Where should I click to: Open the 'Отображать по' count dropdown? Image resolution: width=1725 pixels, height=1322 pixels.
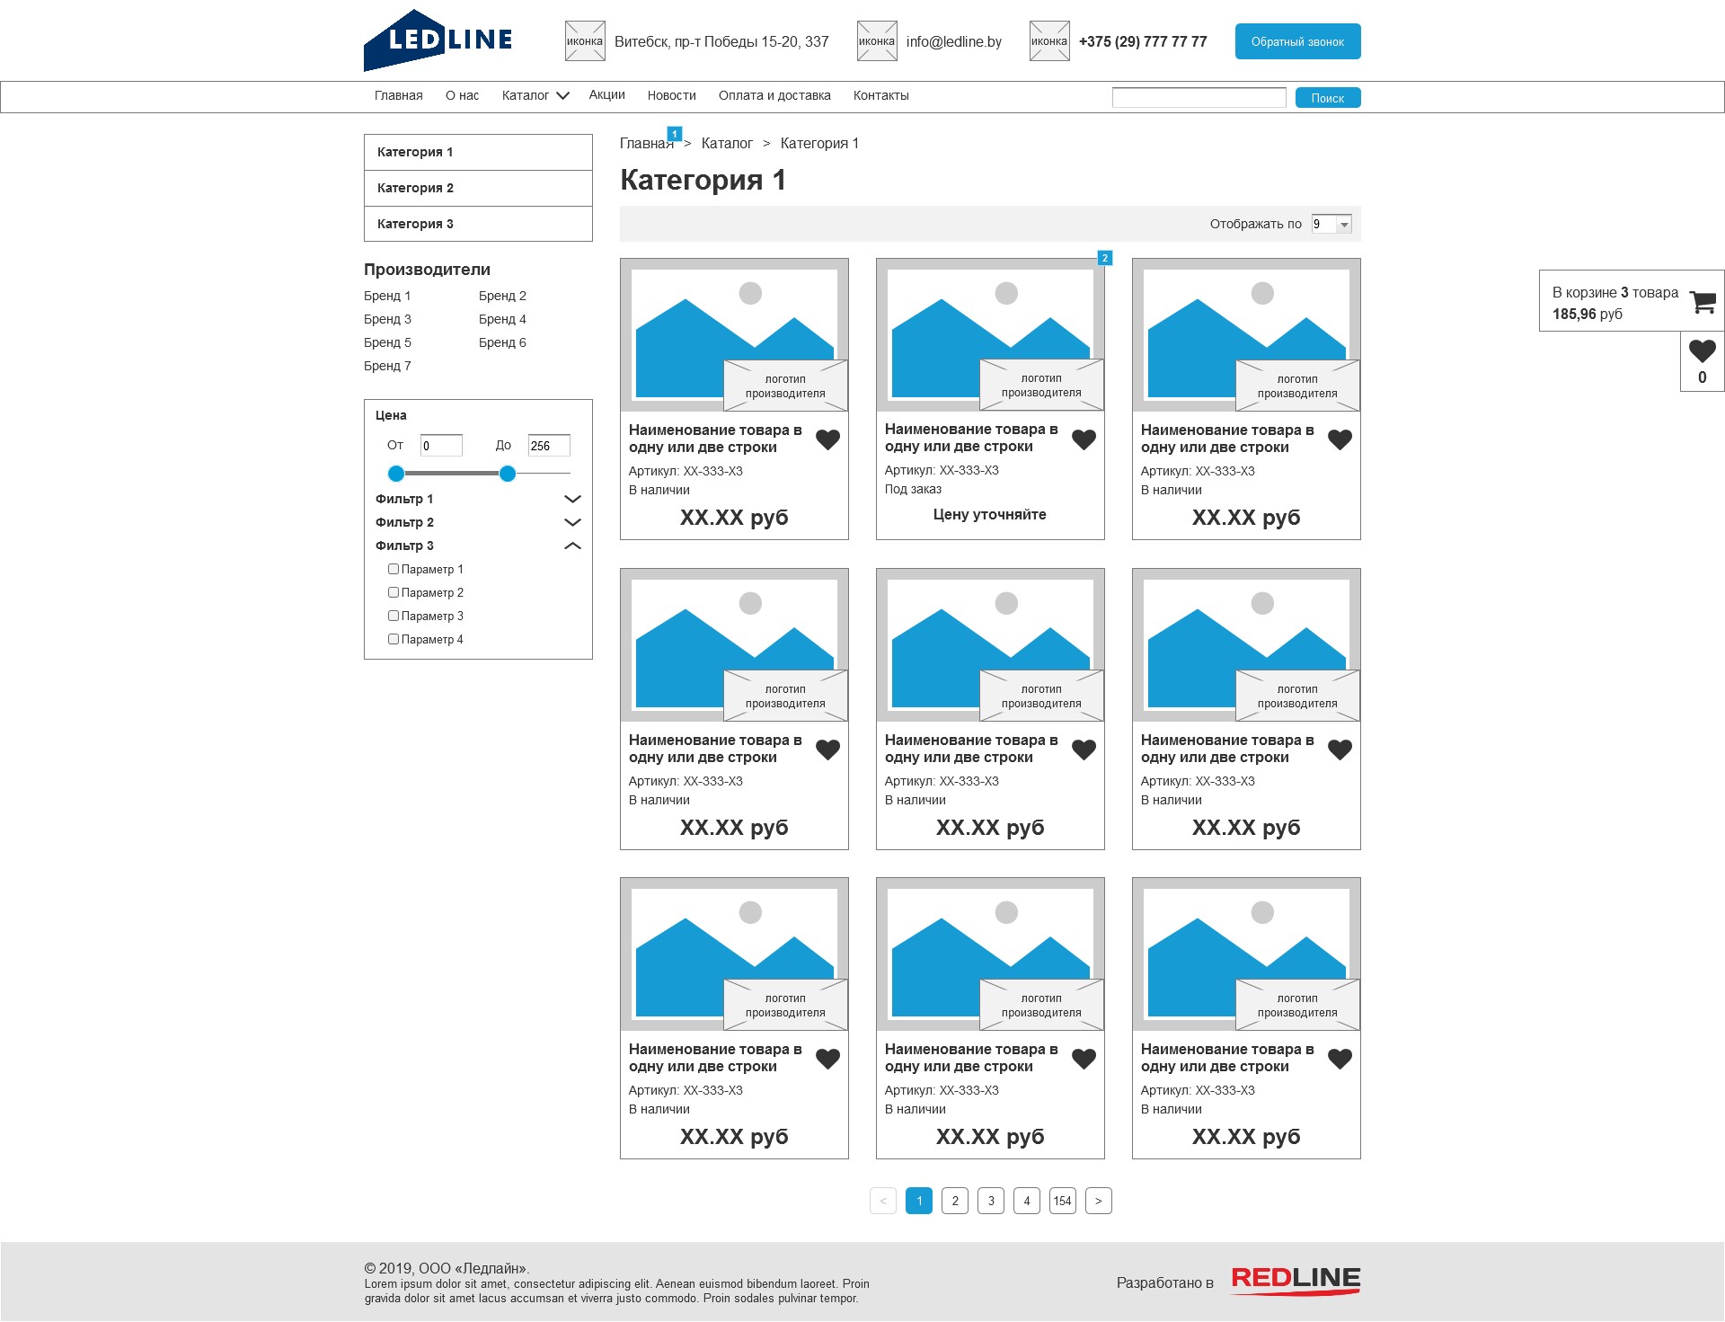point(1331,224)
